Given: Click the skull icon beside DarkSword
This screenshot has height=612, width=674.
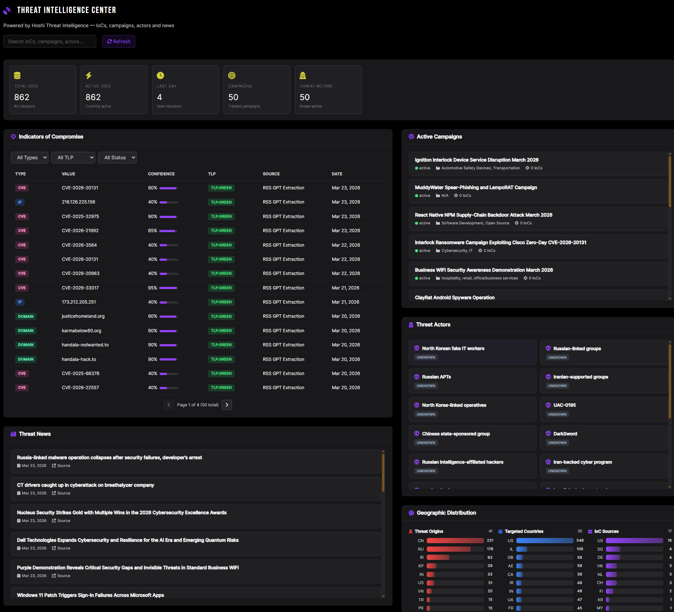Looking at the screenshot, I should click(548, 433).
